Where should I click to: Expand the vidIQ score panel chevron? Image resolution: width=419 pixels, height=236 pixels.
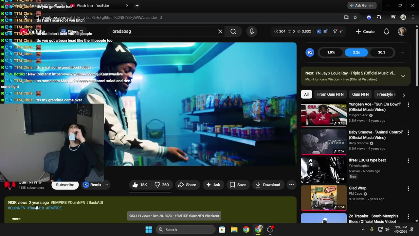tap(402, 52)
